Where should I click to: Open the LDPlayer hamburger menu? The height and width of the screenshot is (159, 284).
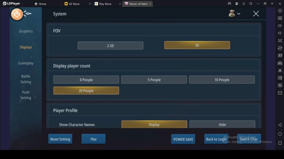point(244,4)
